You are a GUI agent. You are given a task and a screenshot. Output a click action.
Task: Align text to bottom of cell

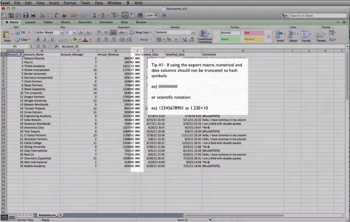tap(113, 33)
